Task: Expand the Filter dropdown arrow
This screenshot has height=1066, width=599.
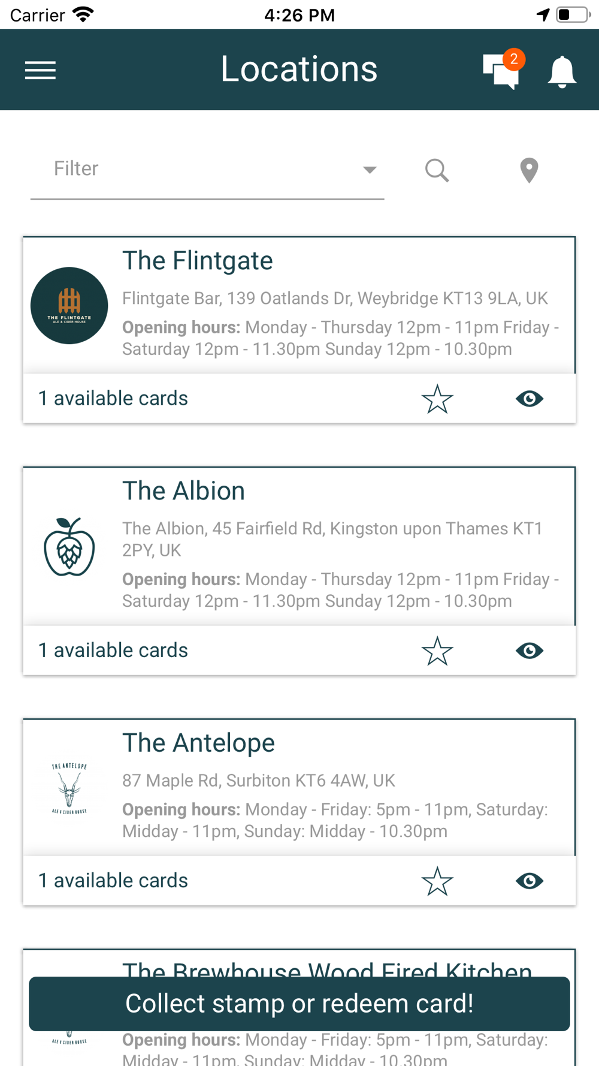Action: [x=370, y=170]
